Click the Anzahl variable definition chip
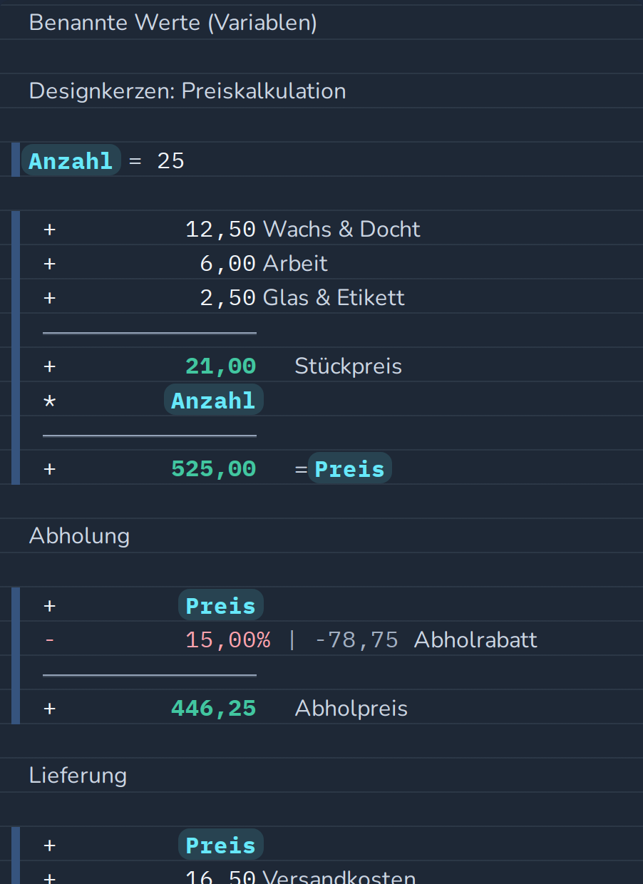Viewport: 643px width, 884px height. coord(71,160)
